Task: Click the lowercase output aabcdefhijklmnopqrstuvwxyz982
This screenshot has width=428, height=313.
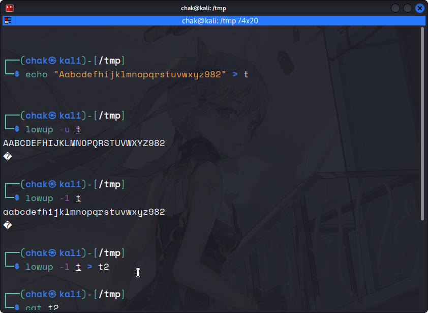Action: (84, 212)
